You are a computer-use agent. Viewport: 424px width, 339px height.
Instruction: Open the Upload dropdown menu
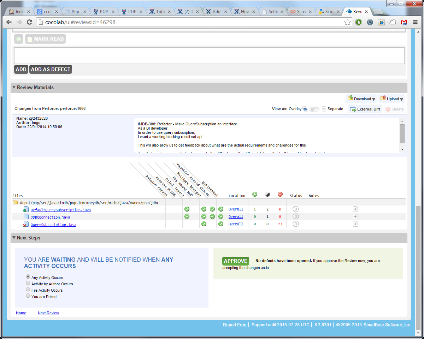point(391,99)
